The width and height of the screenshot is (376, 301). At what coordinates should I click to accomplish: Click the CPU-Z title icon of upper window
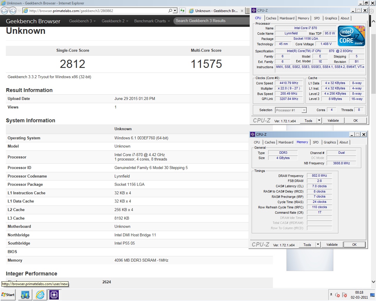254,10
